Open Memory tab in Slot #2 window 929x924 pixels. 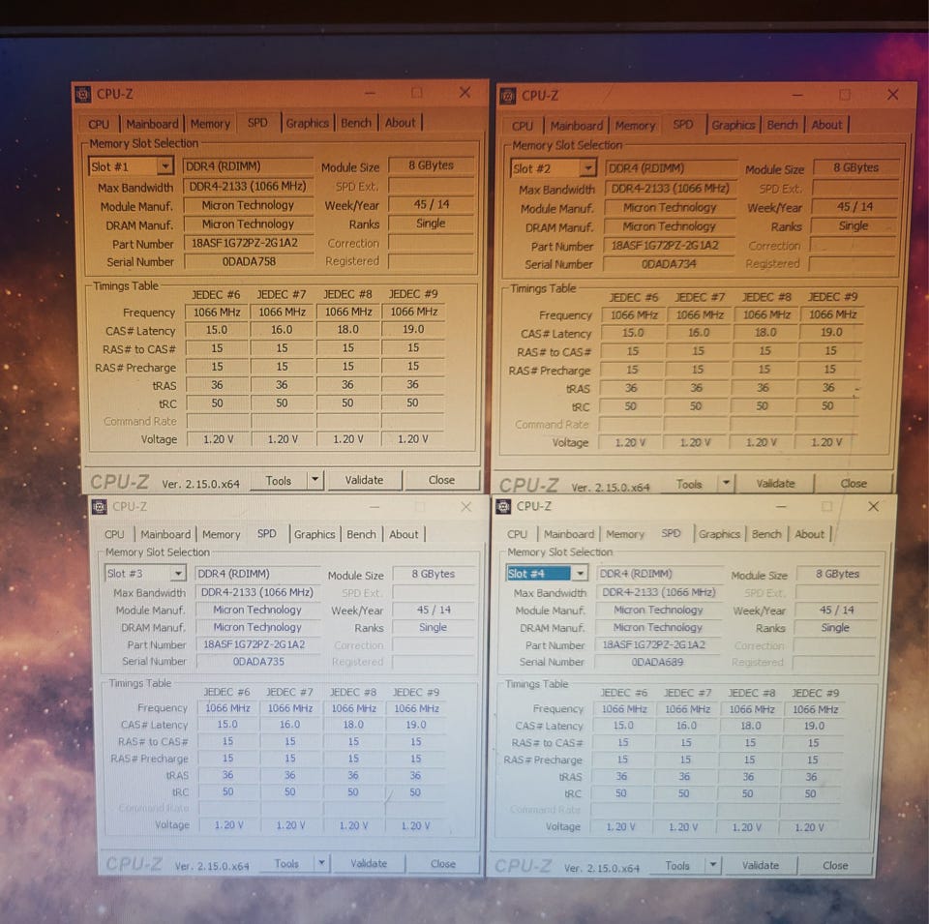tap(635, 126)
